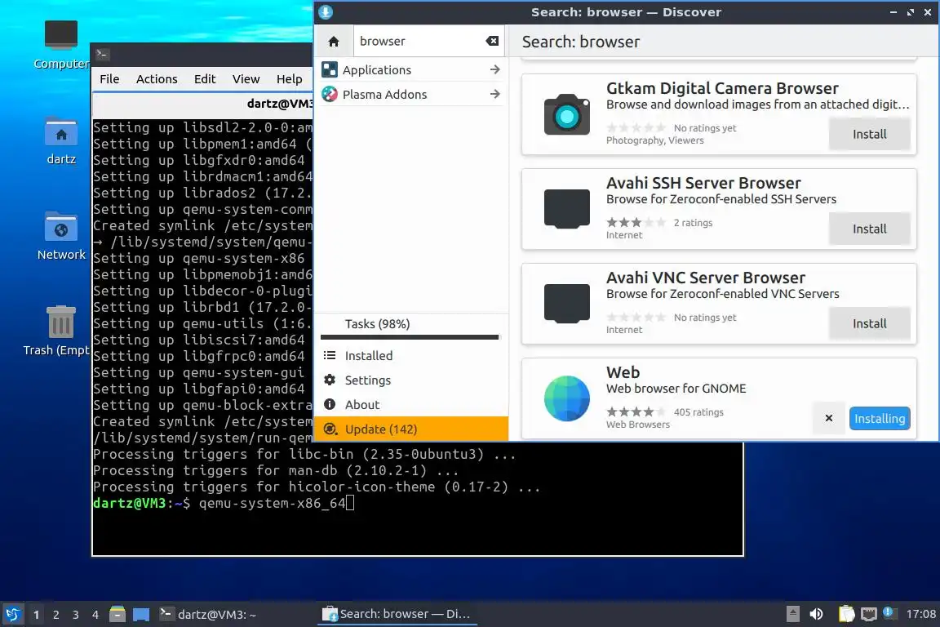Click the Applications category icon
940x627 pixels.
[329, 69]
